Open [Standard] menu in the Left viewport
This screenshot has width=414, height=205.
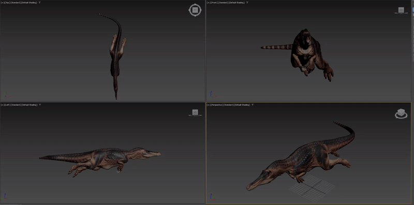click(x=16, y=105)
